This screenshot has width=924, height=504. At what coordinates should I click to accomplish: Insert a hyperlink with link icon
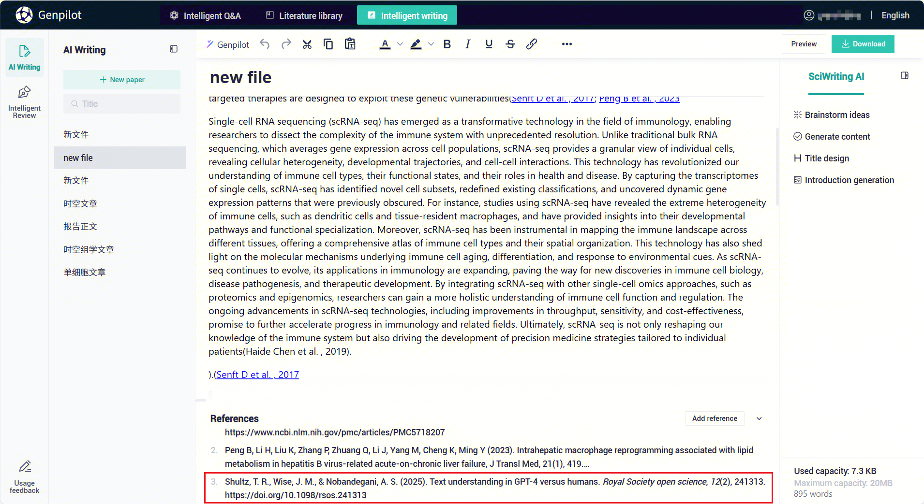coord(532,44)
